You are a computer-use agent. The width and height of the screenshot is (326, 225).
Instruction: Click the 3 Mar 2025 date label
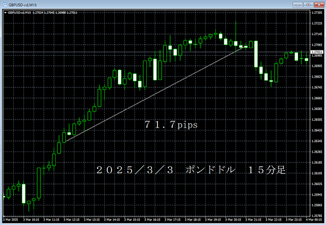(x=11, y=220)
